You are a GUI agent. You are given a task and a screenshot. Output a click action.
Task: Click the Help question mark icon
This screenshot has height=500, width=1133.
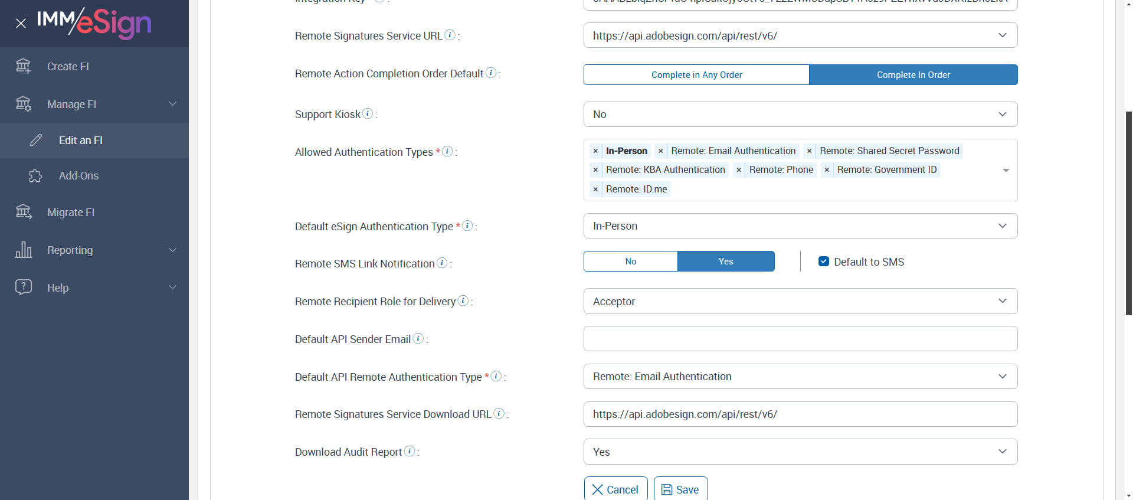[24, 287]
